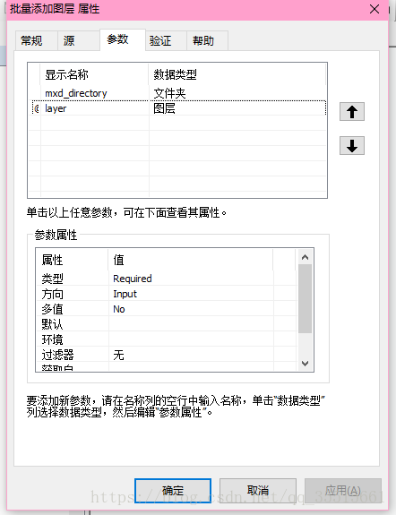Click the 过滤器 property label
The width and height of the screenshot is (396, 515).
click(58, 355)
